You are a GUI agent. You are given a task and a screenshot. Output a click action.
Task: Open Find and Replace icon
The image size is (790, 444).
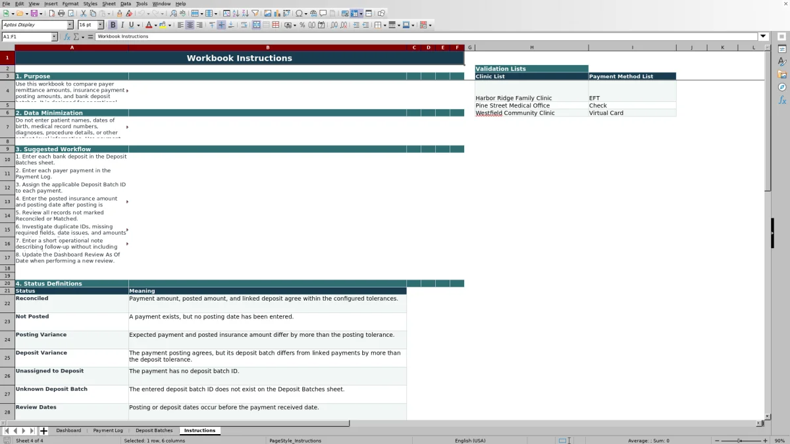pos(173,13)
